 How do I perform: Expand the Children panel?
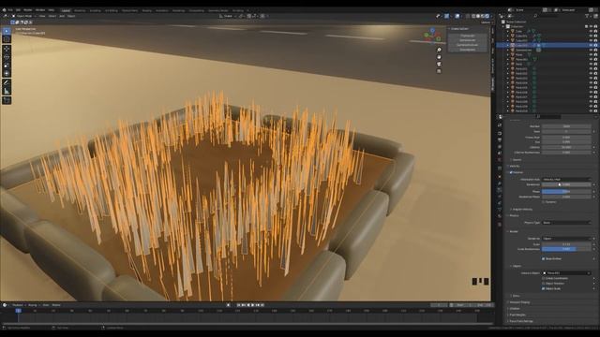pyautogui.click(x=515, y=308)
